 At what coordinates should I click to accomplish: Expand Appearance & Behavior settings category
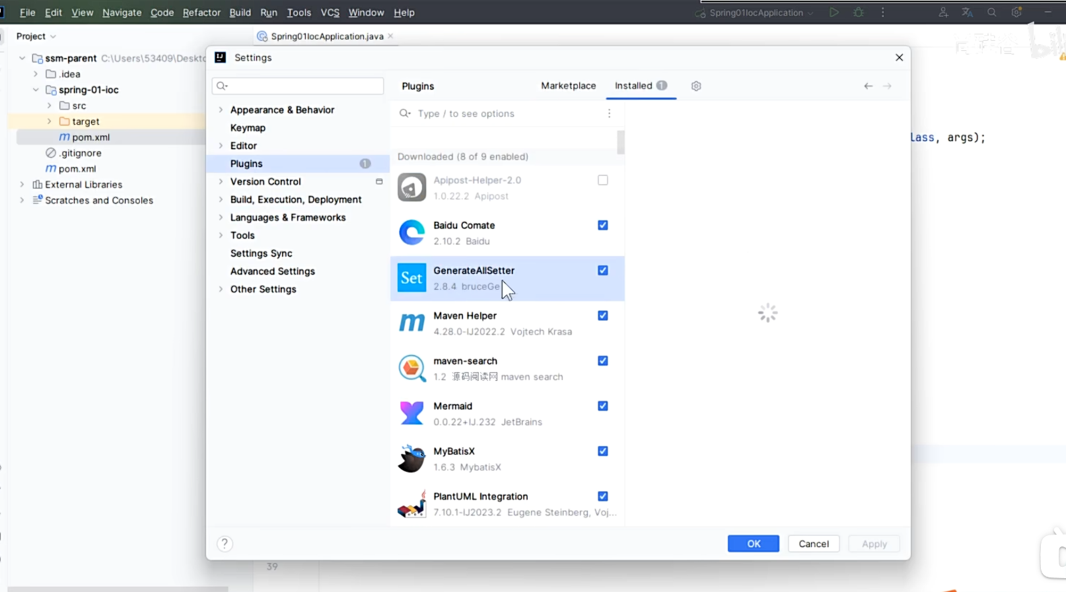(221, 110)
